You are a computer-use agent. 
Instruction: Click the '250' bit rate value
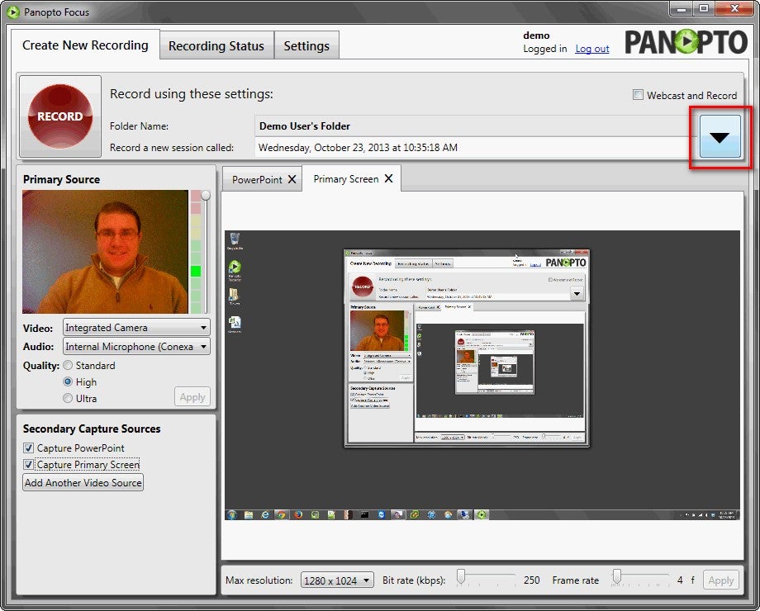coord(532,580)
